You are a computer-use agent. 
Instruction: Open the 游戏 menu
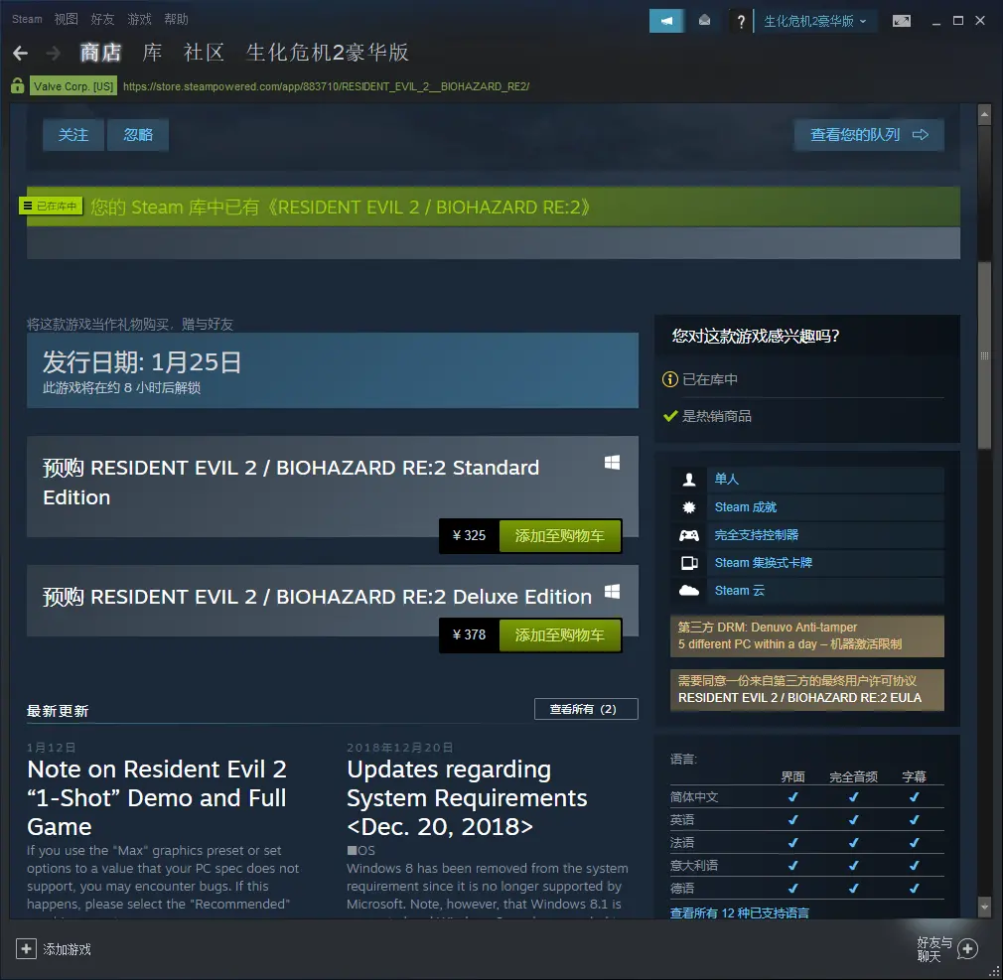[x=139, y=19]
